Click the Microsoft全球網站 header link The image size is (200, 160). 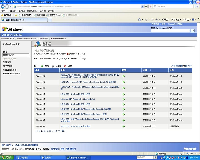[x=175, y=24]
